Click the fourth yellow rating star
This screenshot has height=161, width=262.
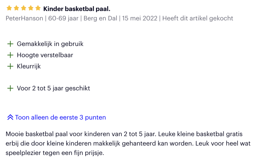point(31,8)
